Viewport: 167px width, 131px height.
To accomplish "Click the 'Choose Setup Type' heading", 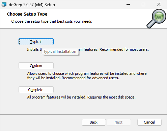I will coord(27,14).
